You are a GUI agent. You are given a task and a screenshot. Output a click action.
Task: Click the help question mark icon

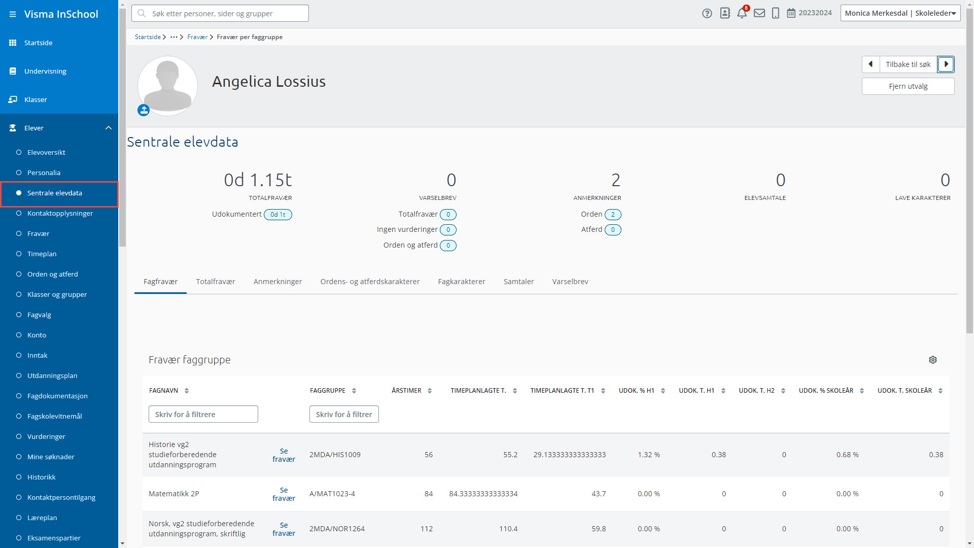pyautogui.click(x=707, y=13)
